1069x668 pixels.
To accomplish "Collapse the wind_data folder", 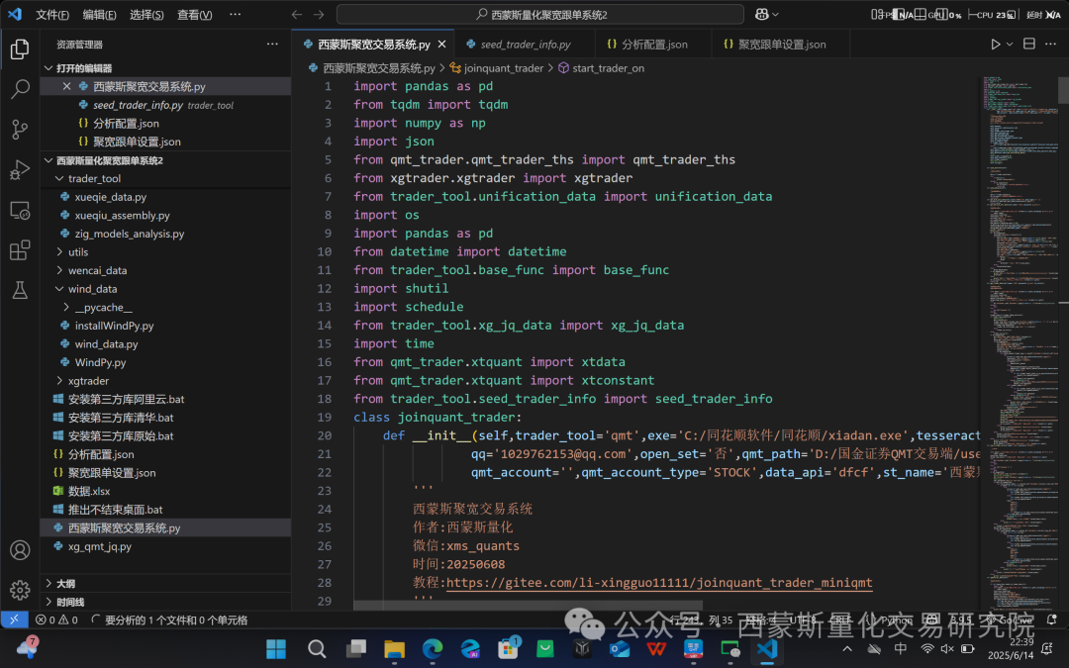I will point(60,289).
